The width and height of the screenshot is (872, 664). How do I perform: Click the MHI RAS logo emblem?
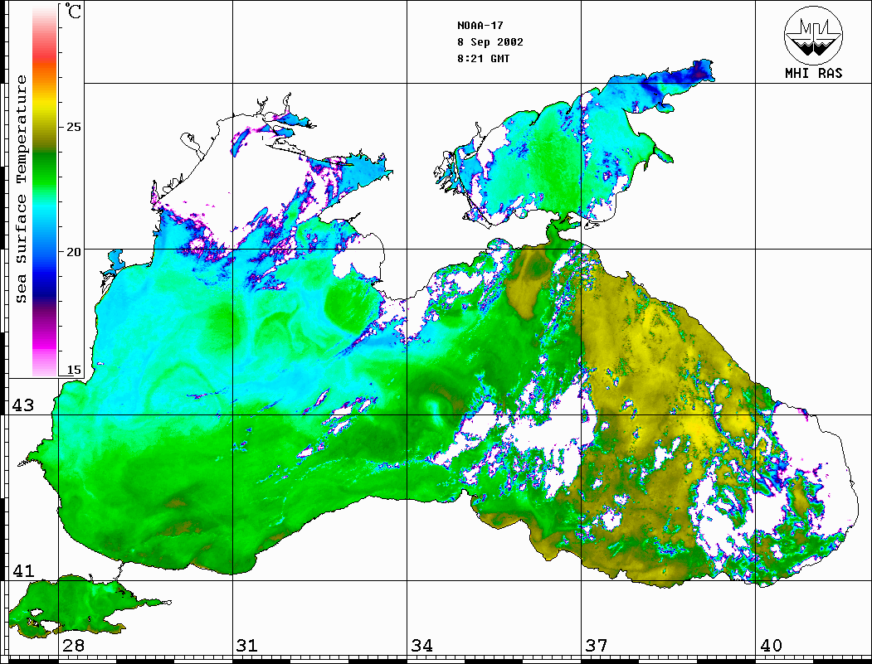(814, 35)
